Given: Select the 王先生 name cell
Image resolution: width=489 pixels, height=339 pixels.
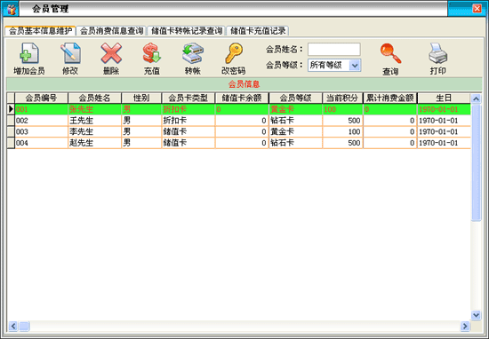Looking at the screenshot, I should (94, 121).
